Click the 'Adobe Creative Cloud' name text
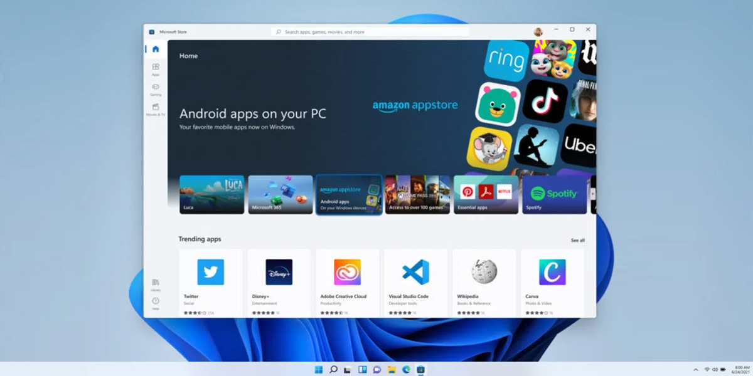Screen dimensions: 753x376 click(343, 296)
